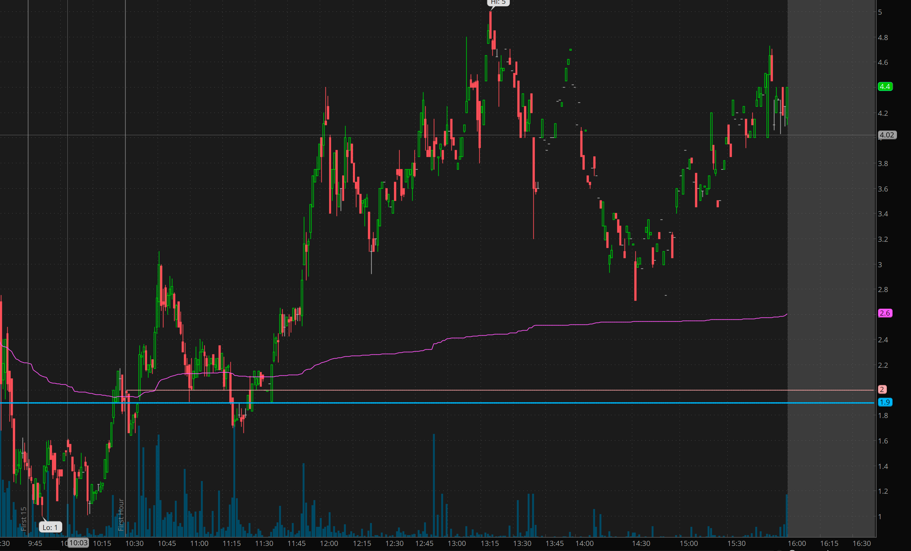Click the 10:03 cursor time label
911x551 pixels.
[79, 543]
